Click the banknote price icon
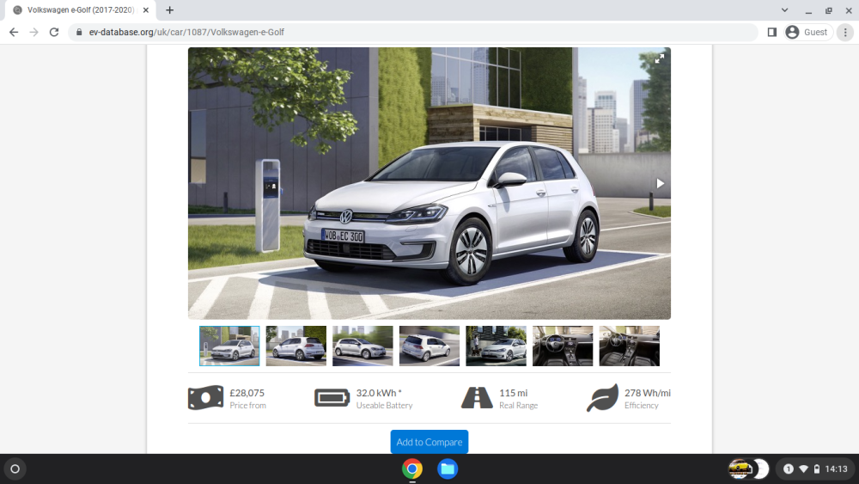This screenshot has width=859, height=484. pyautogui.click(x=205, y=398)
